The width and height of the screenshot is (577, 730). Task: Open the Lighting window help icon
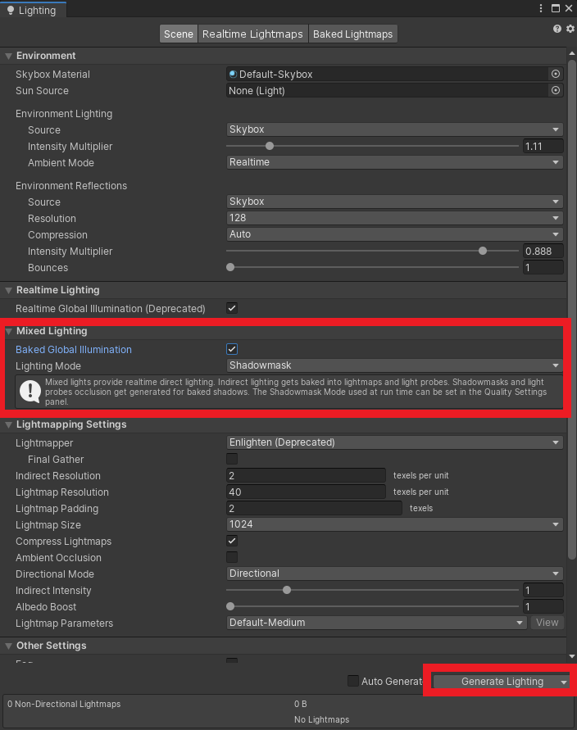click(x=557, y=29)
